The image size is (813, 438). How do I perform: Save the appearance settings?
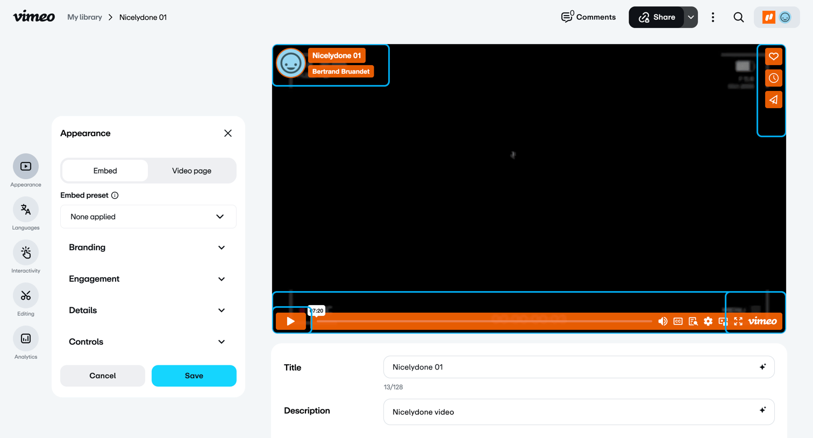point(194,376)
